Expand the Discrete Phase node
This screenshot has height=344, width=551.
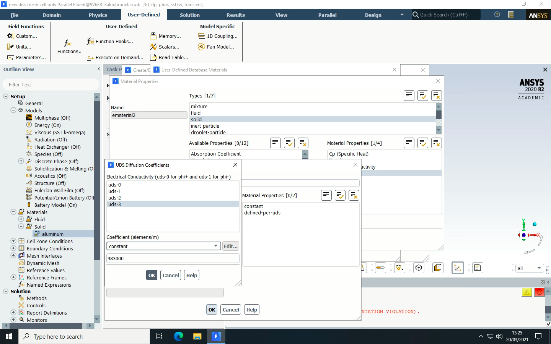coord(21,161)
